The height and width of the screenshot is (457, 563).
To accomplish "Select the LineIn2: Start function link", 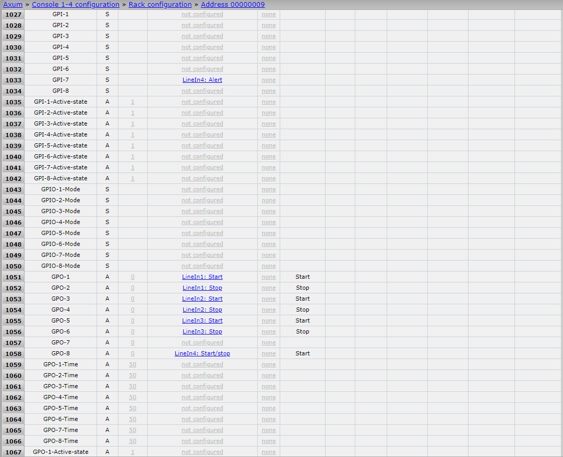I will pos(202,299).
